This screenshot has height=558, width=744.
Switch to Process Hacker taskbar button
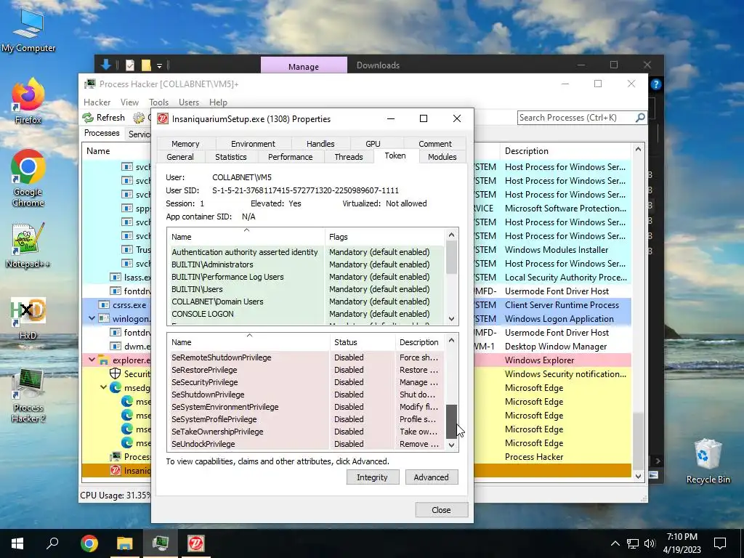[x=161, y=543]
